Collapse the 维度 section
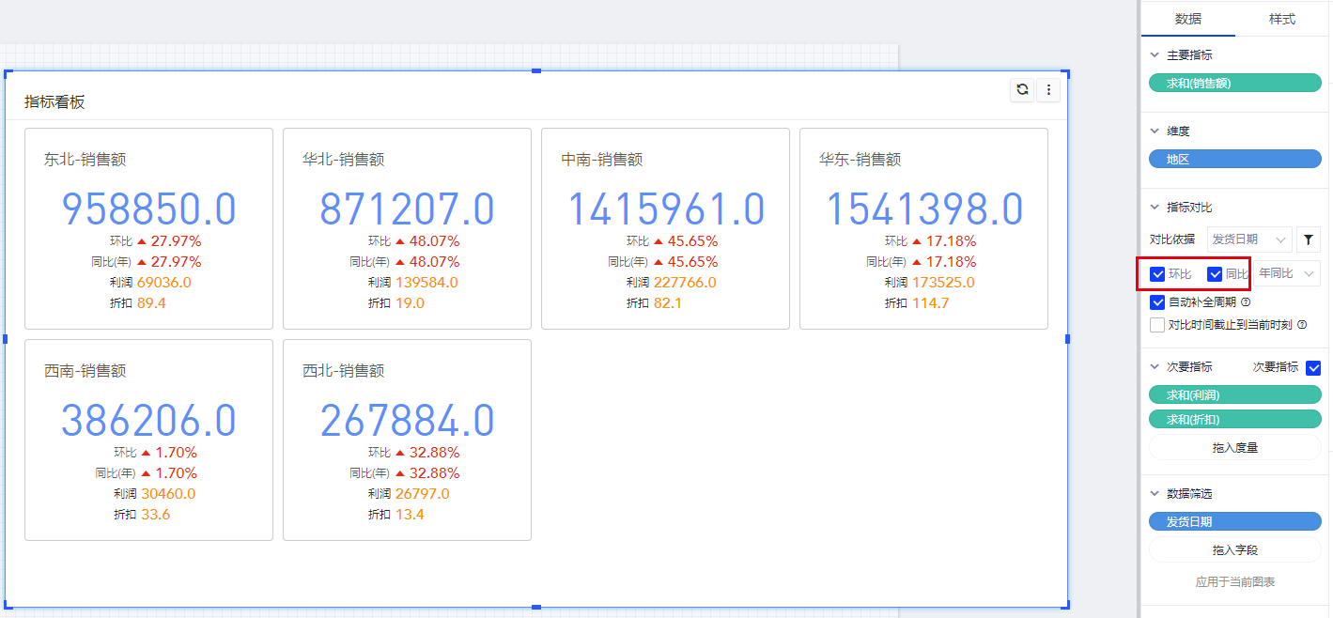 pyautogui.click(x=1155, y=131)
